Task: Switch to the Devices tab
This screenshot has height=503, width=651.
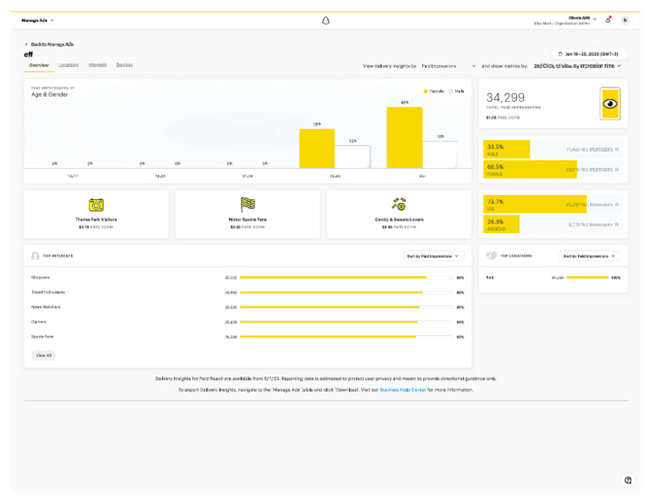Action: click(x=125, y=65)
